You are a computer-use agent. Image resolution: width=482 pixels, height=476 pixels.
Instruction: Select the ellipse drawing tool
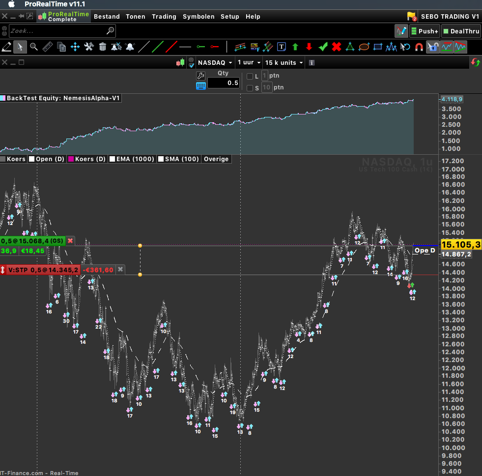pyautogui.click(x=364, y=47)
